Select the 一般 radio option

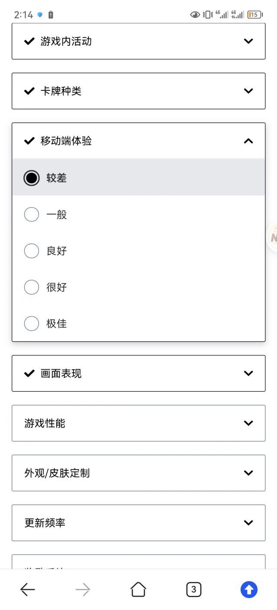coord(138,214)
